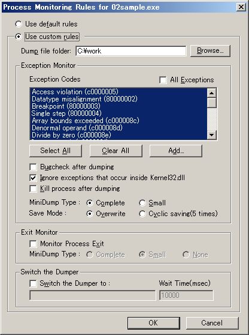Click the exception list scroll down arrow

(x=212, y=135)
